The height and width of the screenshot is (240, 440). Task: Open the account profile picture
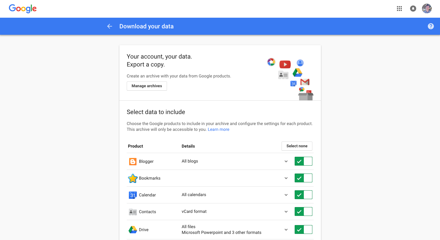point(427,9)
